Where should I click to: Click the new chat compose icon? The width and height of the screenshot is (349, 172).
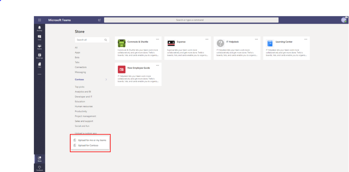pos(100,20)
